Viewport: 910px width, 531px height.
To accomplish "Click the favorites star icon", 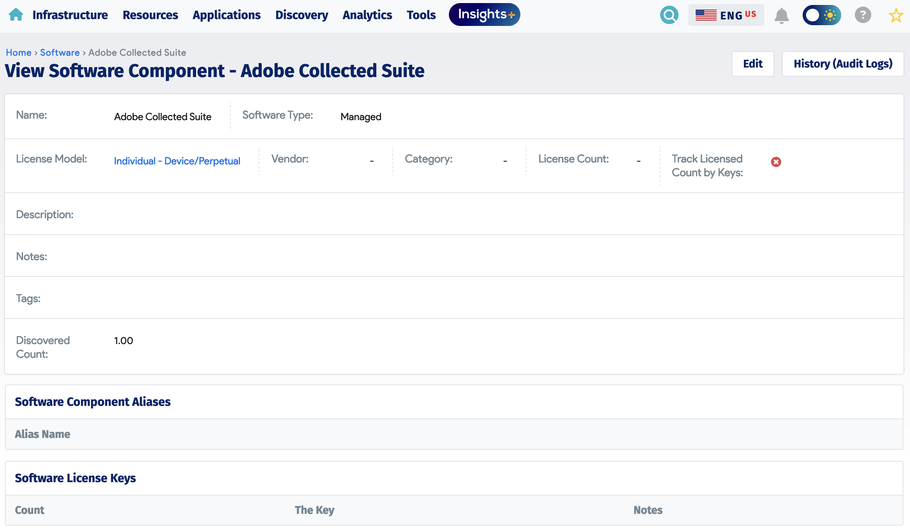I will point(895,15).
